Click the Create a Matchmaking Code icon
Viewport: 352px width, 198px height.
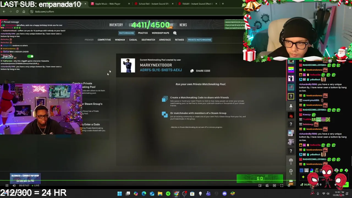pyautogui.click(x=164, y=99)
